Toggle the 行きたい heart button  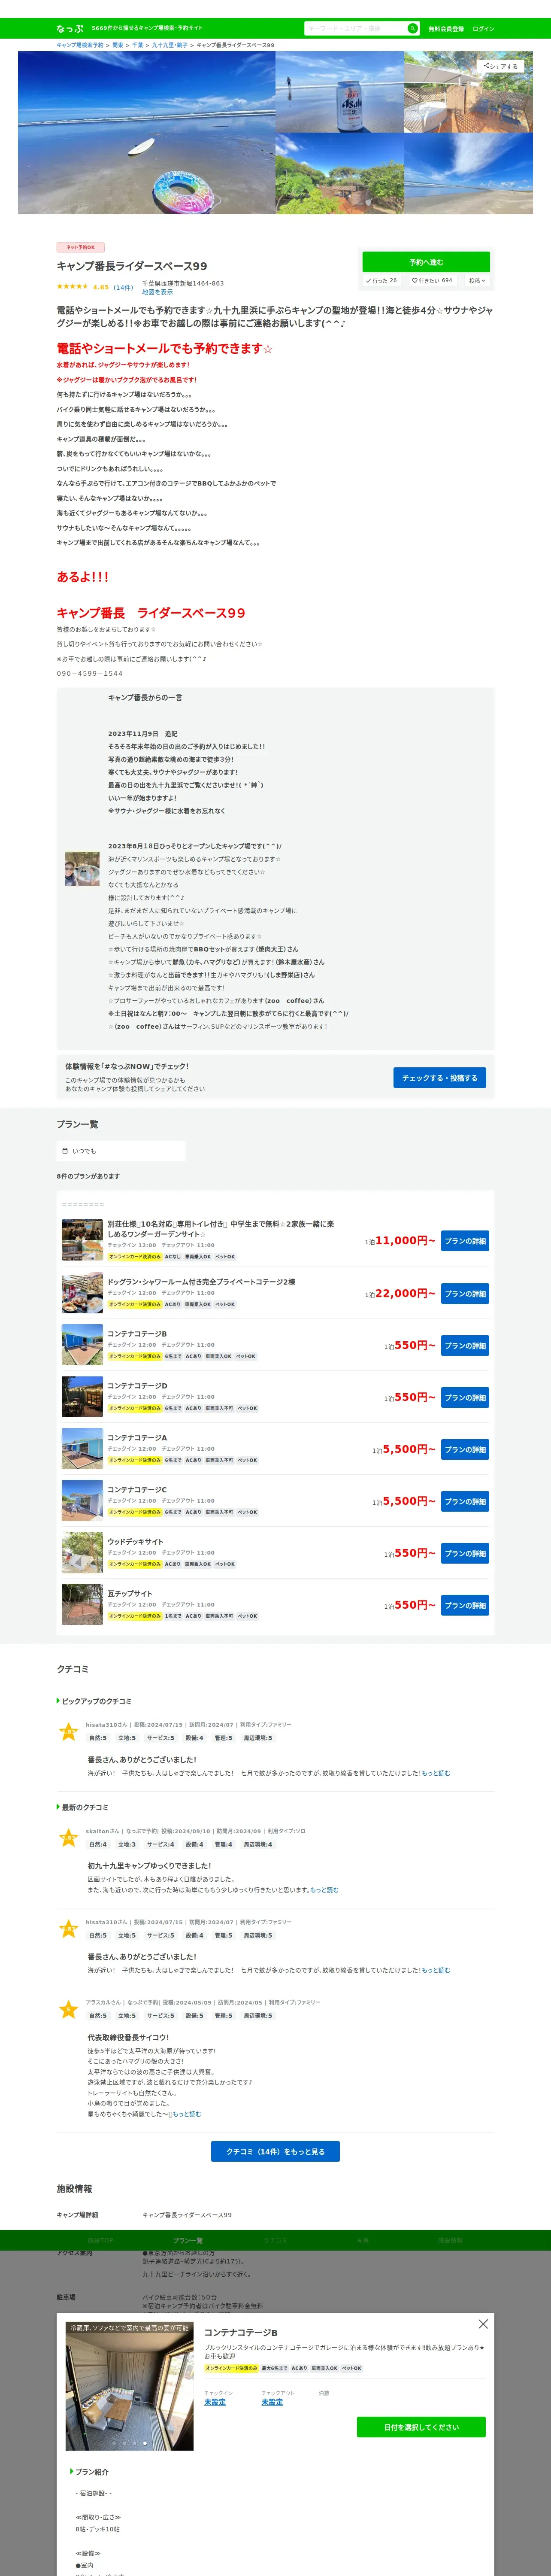[x=432, y=281]
